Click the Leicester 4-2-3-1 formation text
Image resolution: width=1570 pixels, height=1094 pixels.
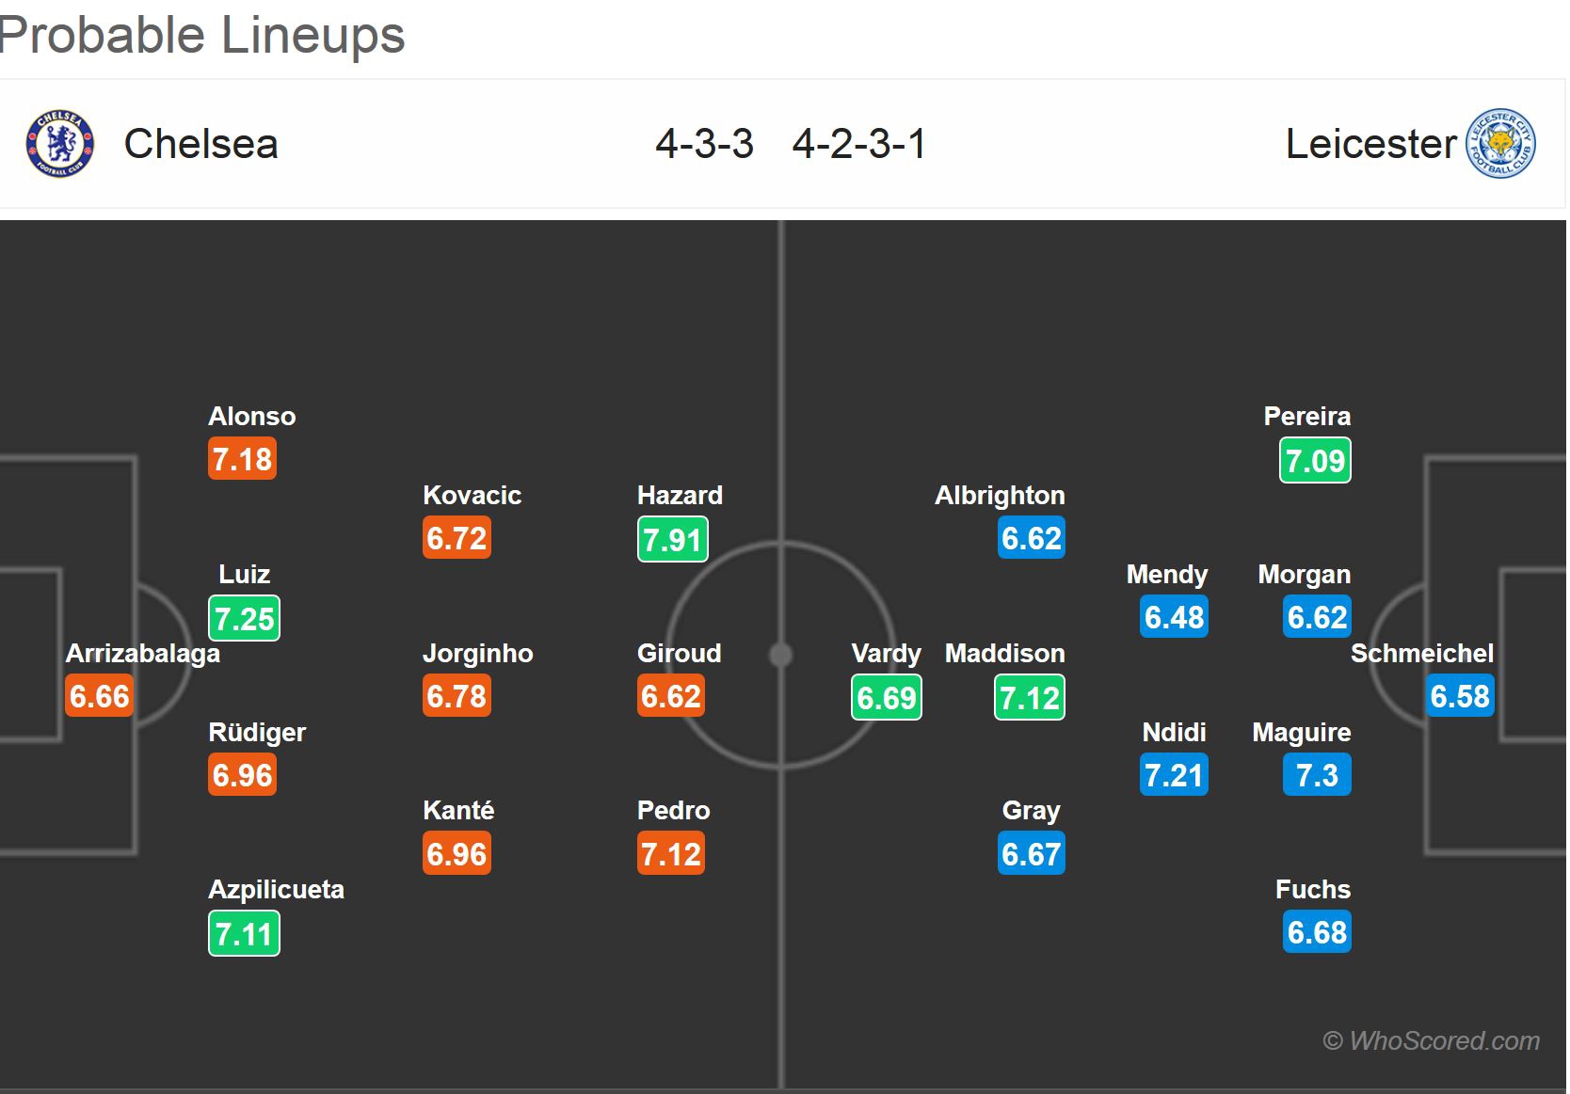pos(858,144)
